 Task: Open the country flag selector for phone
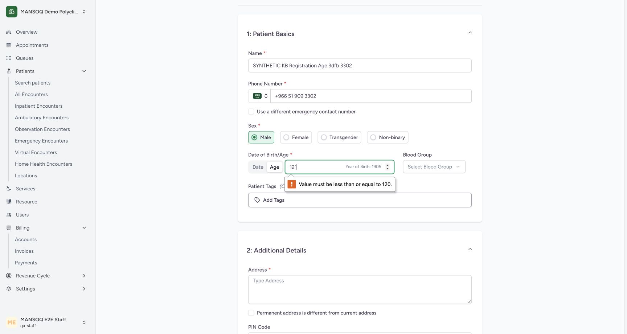click(259, 96)
